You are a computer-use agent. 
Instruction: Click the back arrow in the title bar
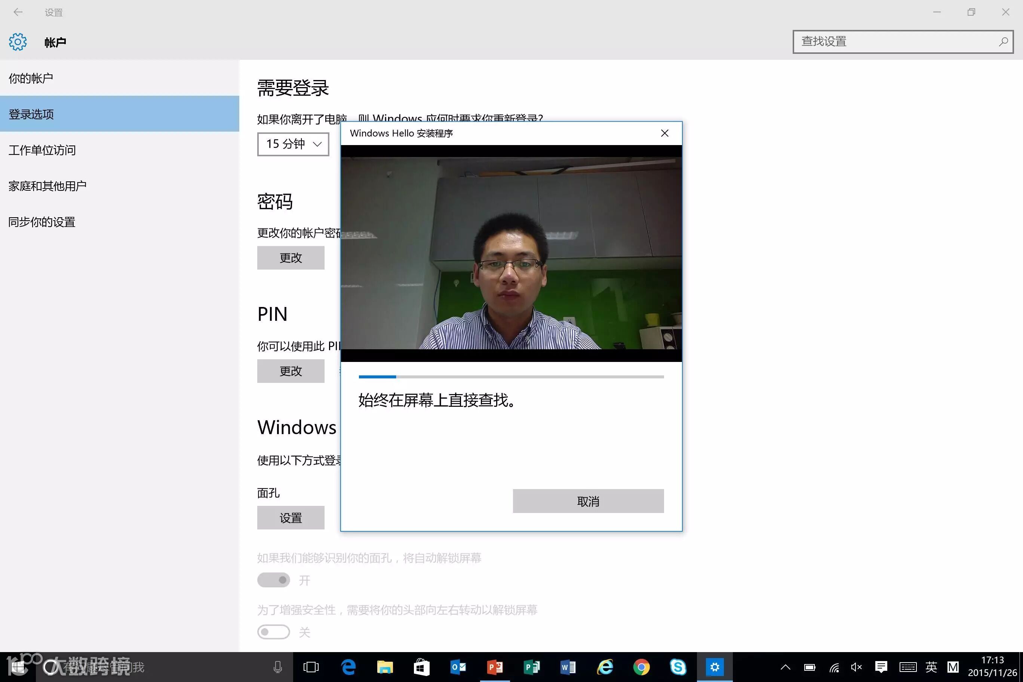18,12
